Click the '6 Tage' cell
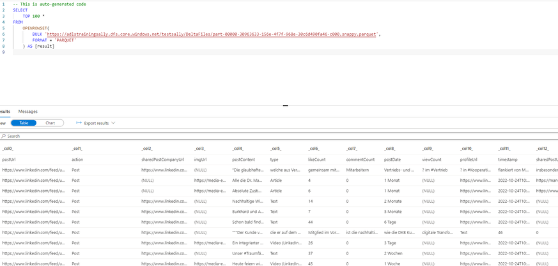The image size is (558, 266). click(391, 223)
